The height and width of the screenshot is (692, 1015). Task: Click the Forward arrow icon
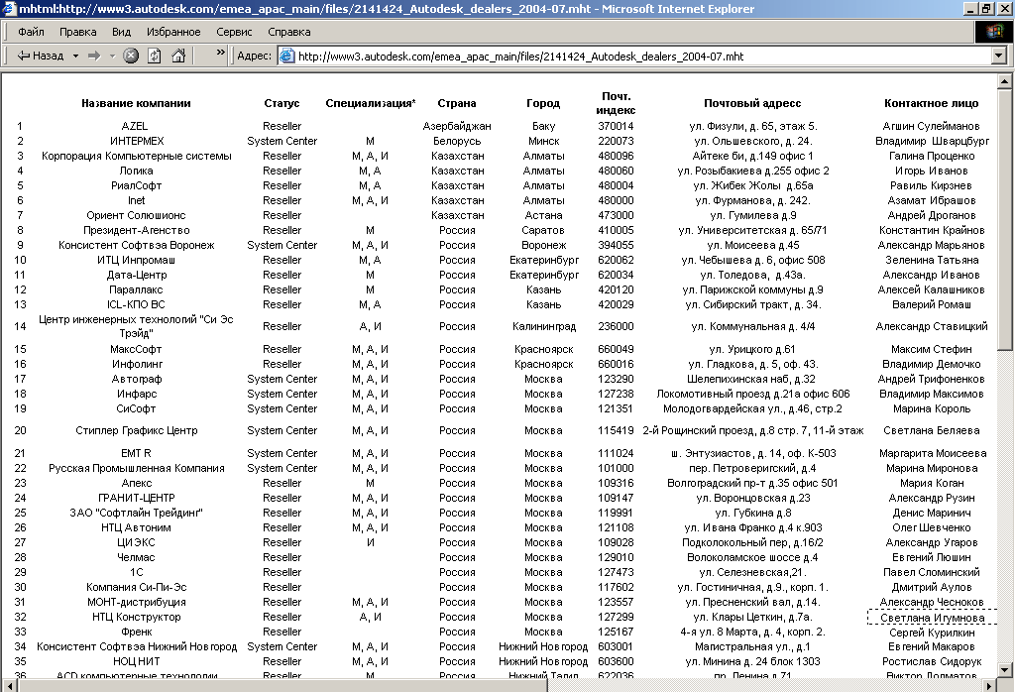pos(94,56)
